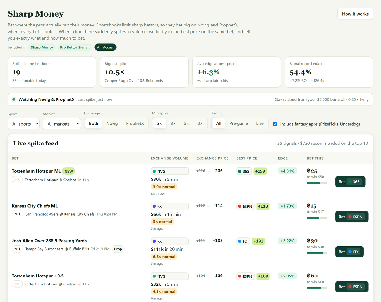The height and width of the screenshot is (302, 381).
Task: Click the NVG exchange chip in Tottenham Hotspur ML row
Action: pyautogui.click(x=170, y=171)
